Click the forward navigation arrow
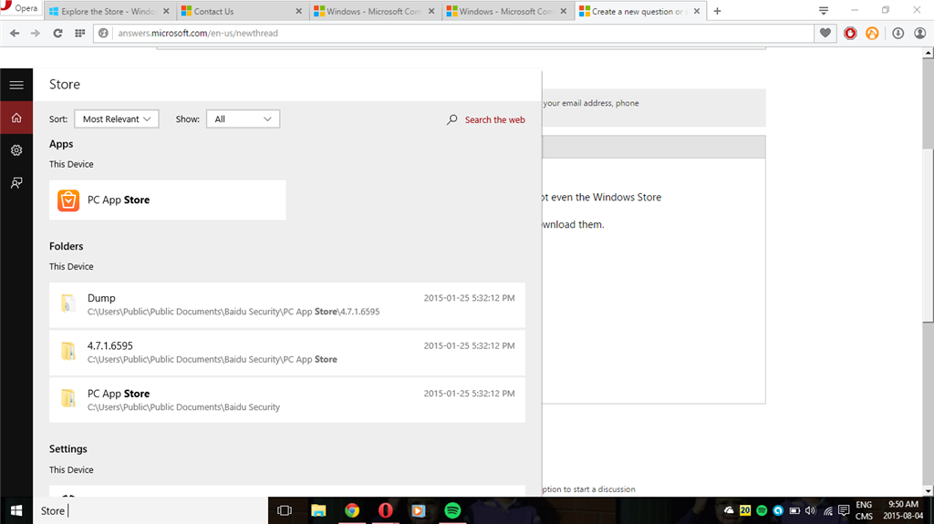Image resolution: width=934 pixels, height=524 pixels. coord(36,34)
